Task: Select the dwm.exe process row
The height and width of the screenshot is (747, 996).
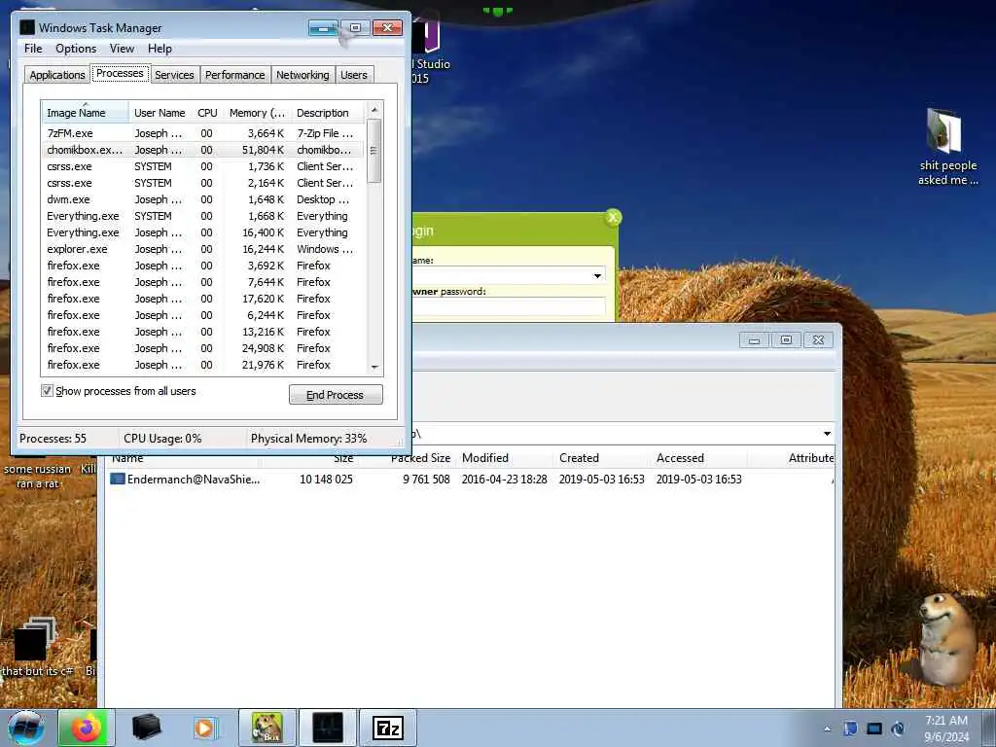Action: coord(203,199)
